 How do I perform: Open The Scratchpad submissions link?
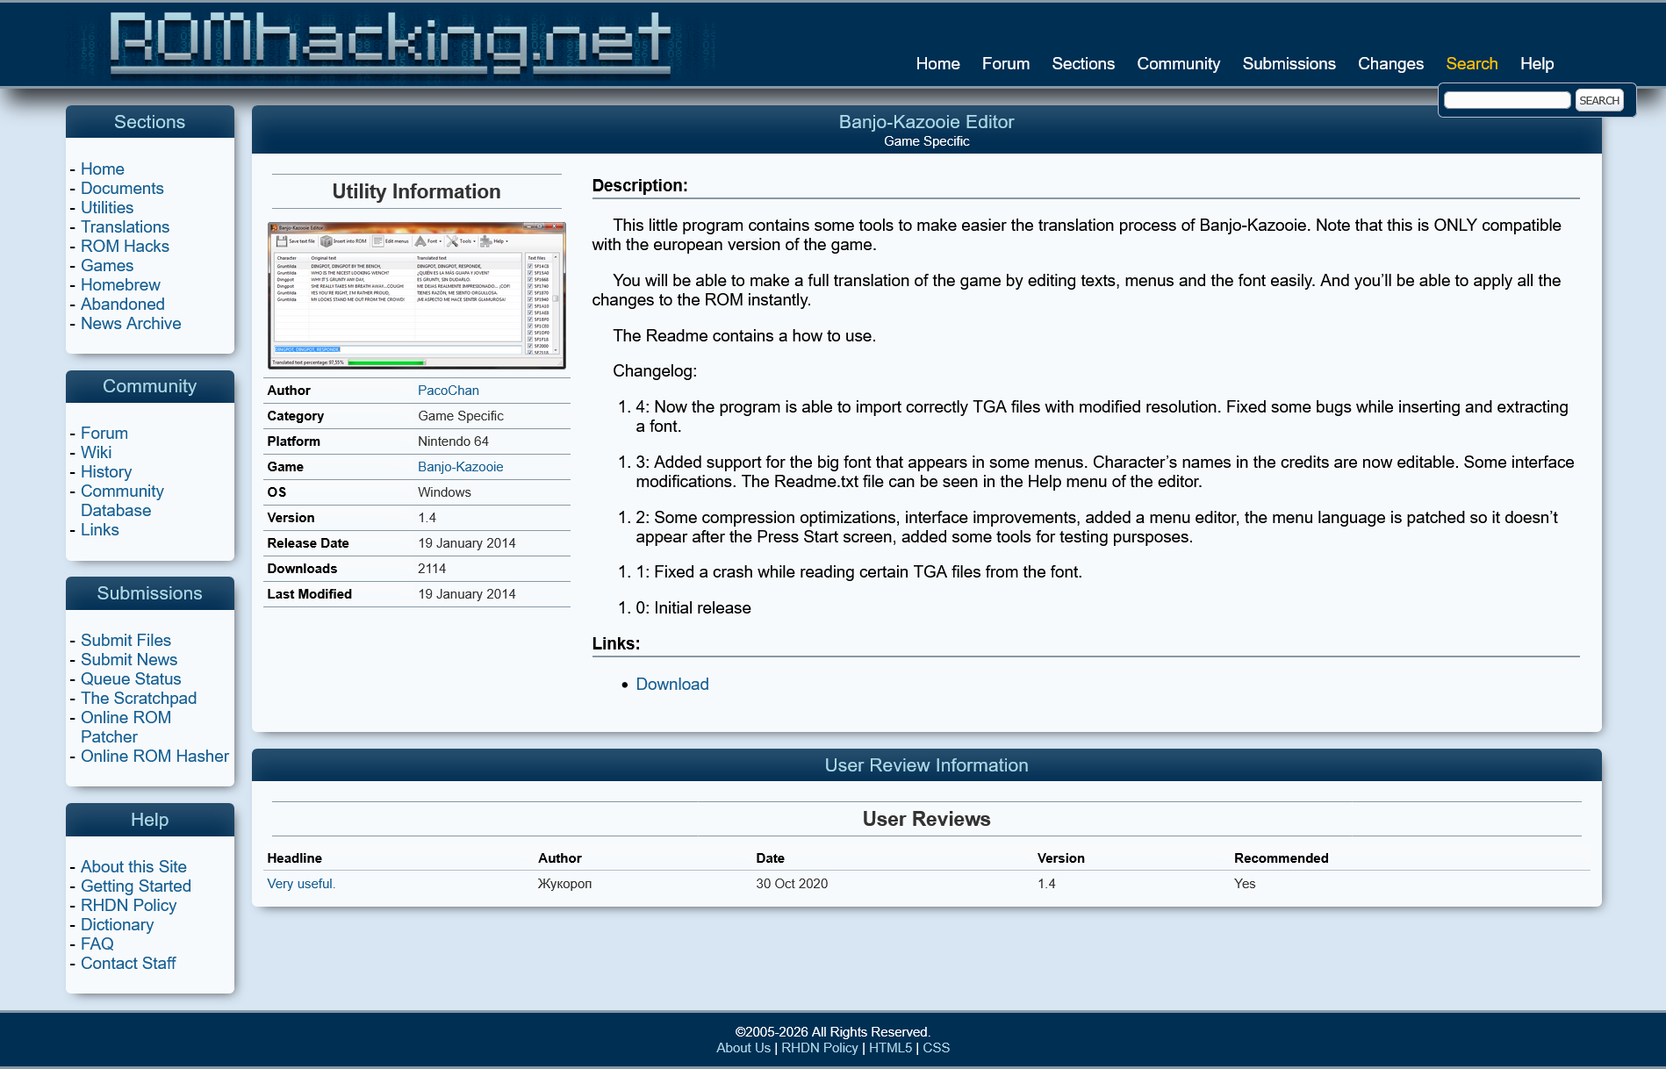coord(139,699)
